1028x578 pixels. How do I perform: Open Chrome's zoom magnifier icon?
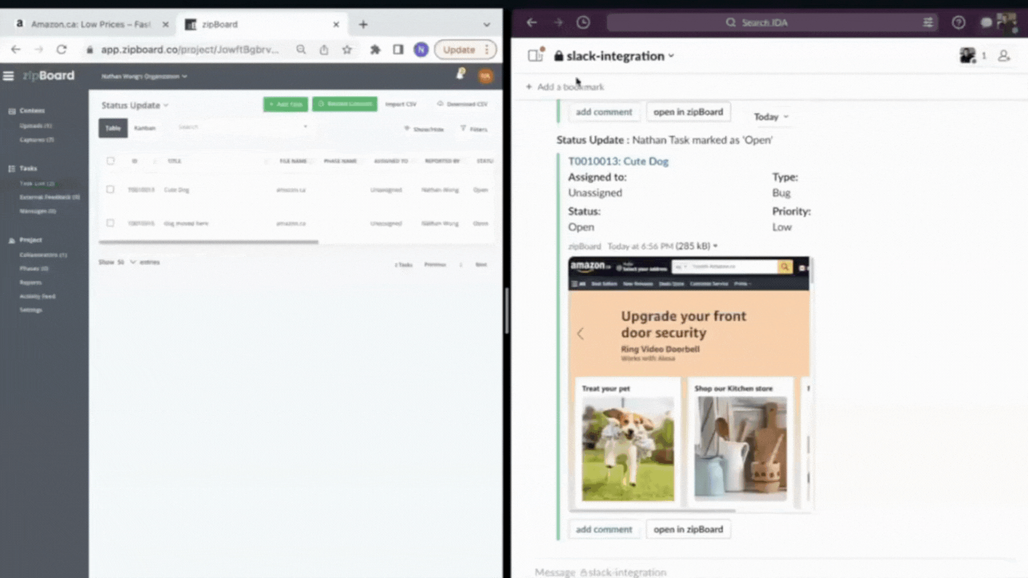(301, 50)
